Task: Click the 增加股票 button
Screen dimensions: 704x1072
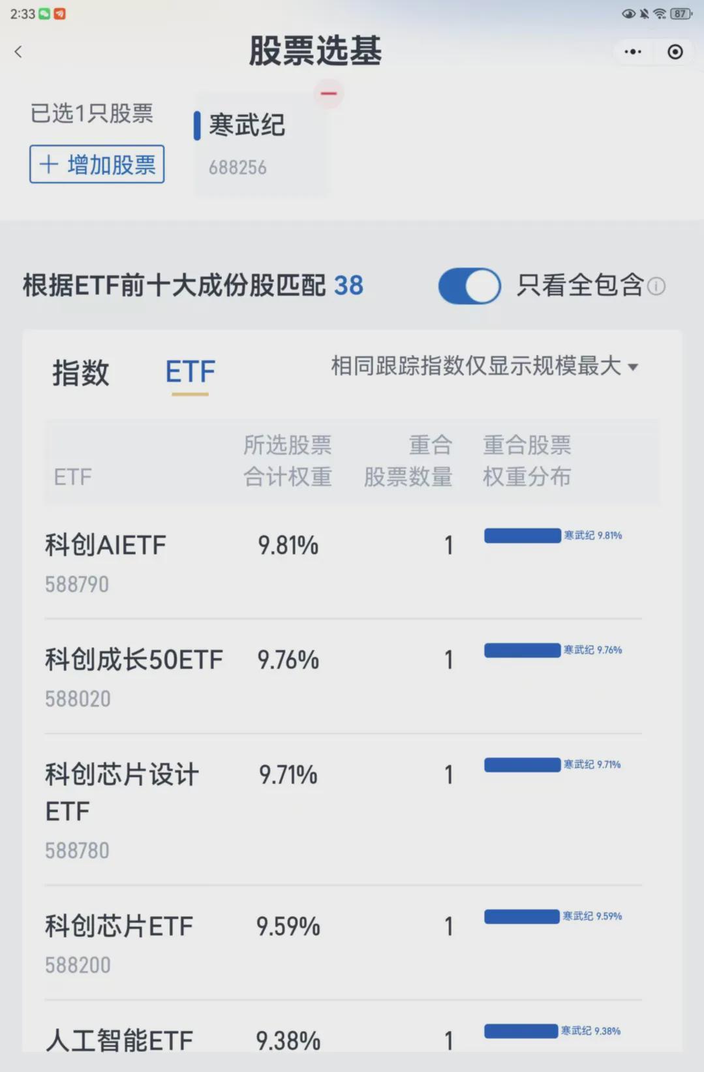Action: click(97, 164)
